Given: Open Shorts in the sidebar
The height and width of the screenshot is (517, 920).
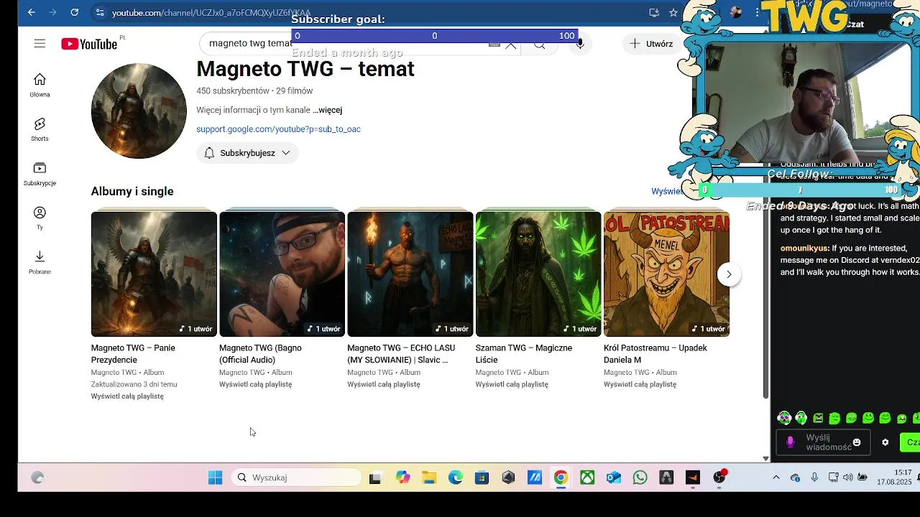Looking at the screenshot, I should point(40,129).
